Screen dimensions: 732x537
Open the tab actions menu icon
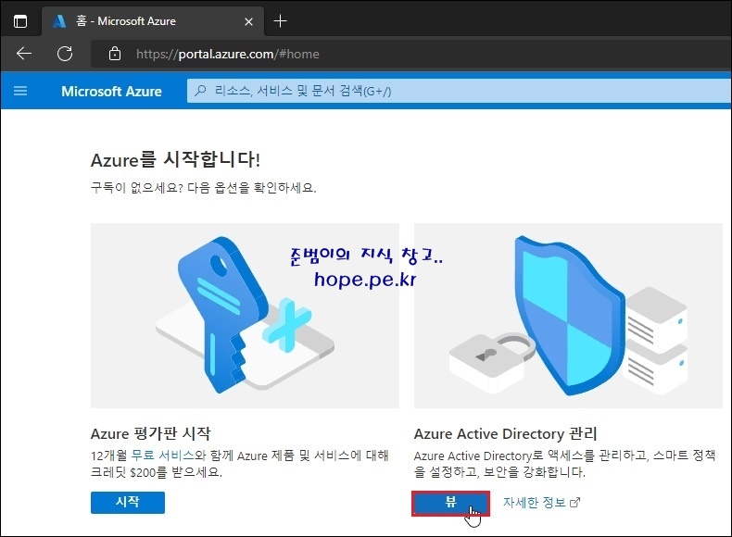click(x=20, y=21)
